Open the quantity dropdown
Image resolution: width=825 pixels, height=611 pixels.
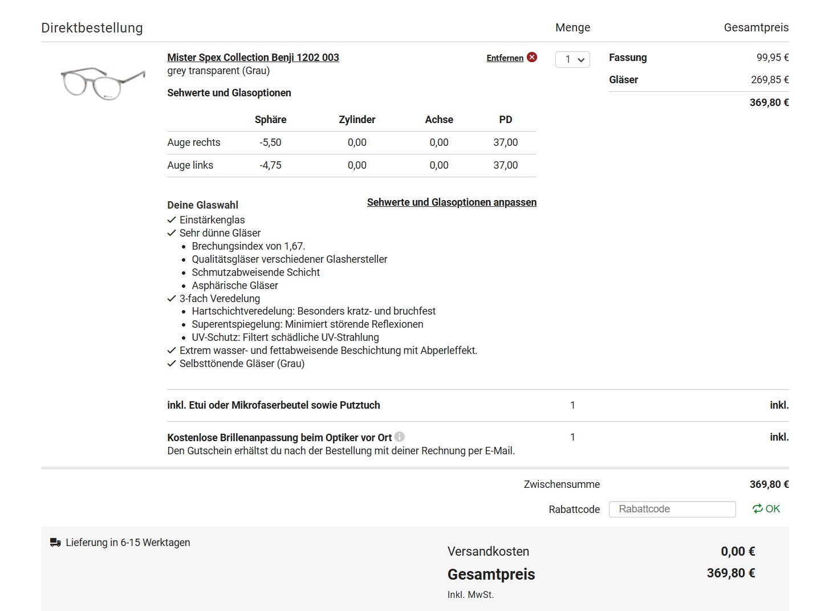[x=572, y=59]
